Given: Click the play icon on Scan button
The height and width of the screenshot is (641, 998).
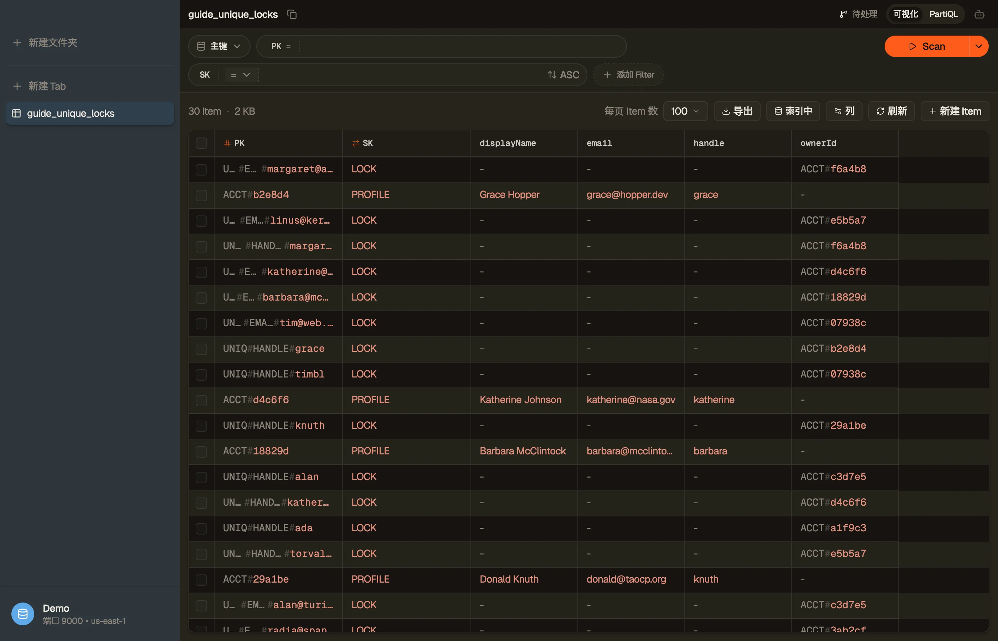Looking at the screenshot, I should click(912, 46).
